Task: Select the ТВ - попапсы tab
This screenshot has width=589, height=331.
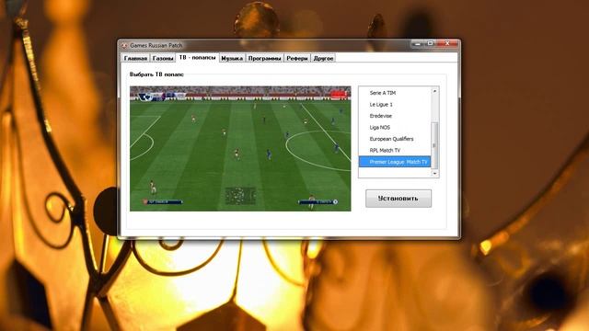Action: click(x=197, y=57)
